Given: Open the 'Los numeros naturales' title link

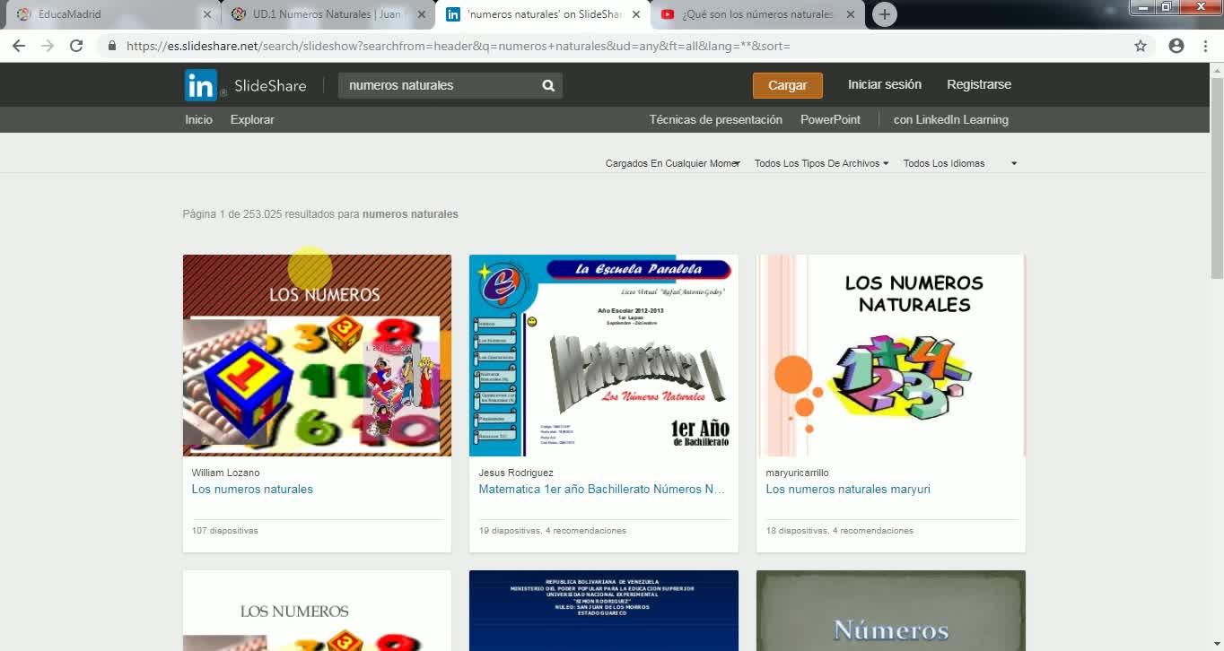Looking at the screenshot, I should tap(252, 490).
